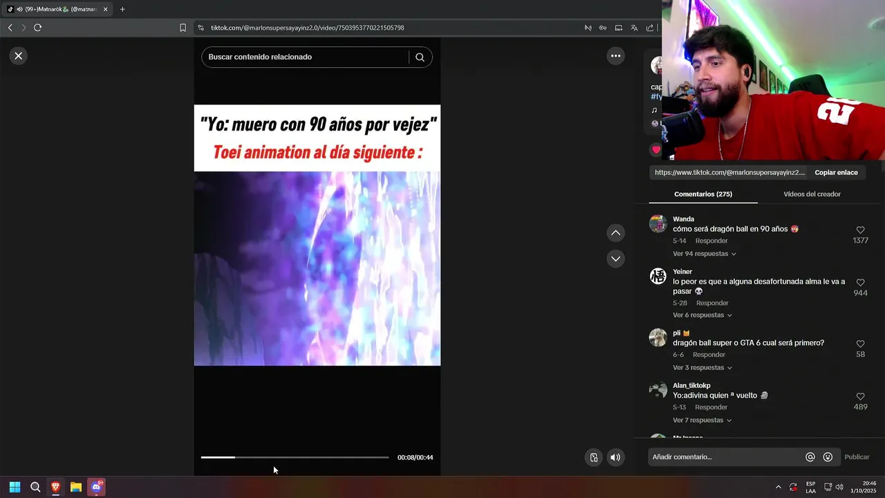Reply to Wanda's comment

pos(711,241)
